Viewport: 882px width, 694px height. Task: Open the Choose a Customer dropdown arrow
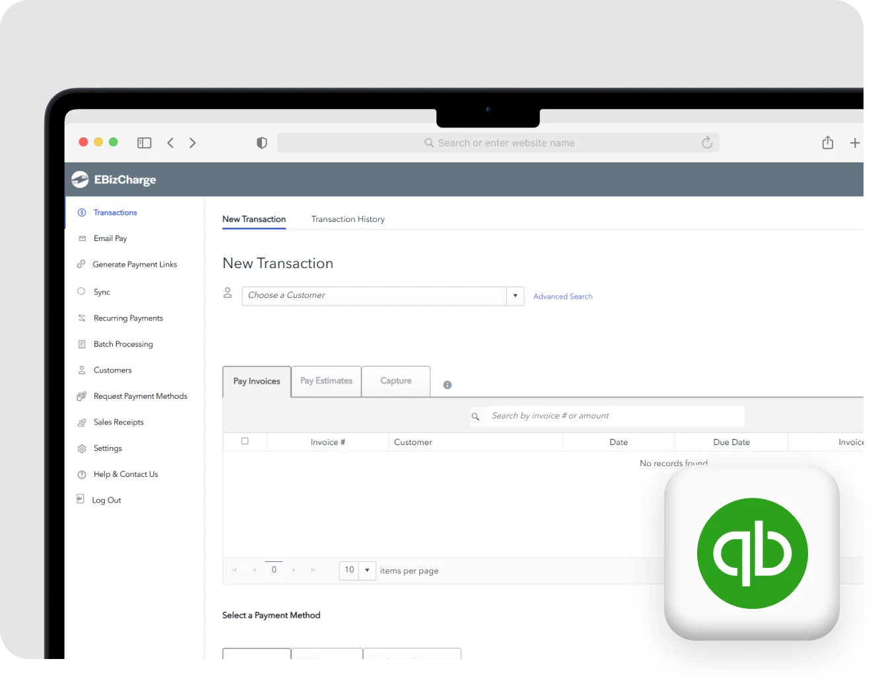pos(516,296)
